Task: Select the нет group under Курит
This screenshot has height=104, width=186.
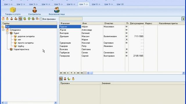Action: [x=19, y=40]
